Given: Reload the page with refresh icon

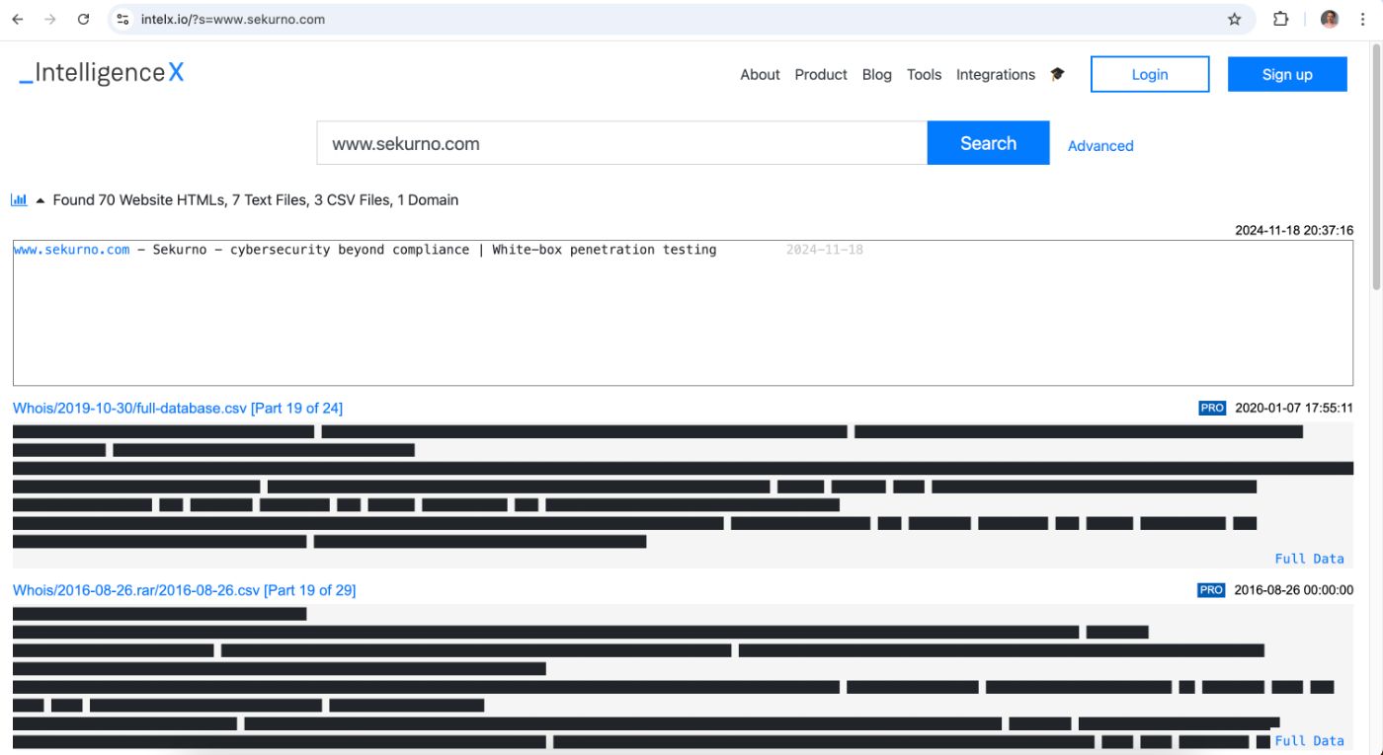Looking at the screenshot, I should point(83,19).
